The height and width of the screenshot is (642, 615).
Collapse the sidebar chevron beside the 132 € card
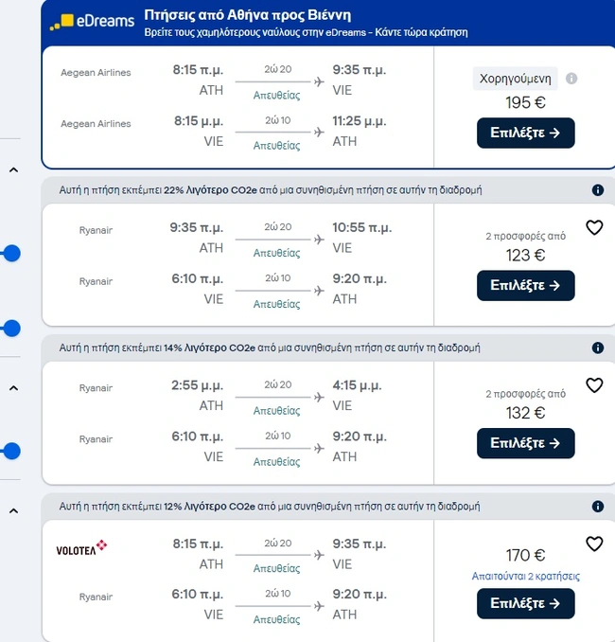(13, 387)
